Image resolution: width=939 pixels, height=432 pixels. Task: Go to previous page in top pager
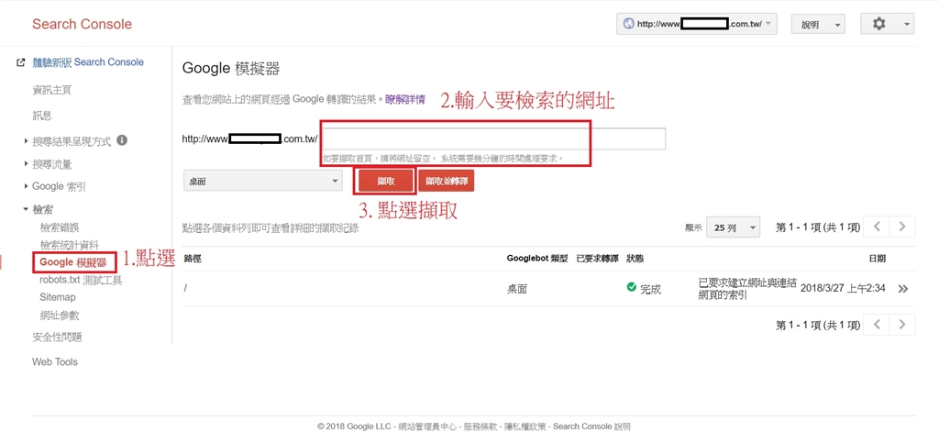pyautogui.click(x=878, y=227)
